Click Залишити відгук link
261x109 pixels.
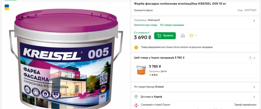point(143,10)
